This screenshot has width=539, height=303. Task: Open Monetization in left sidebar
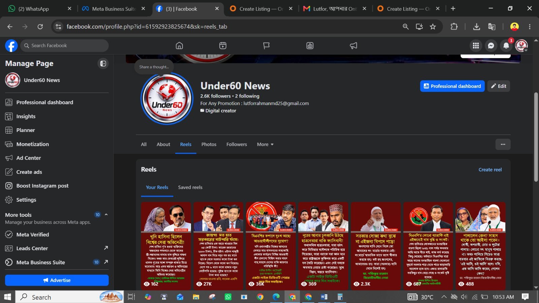tap(57, 144)
